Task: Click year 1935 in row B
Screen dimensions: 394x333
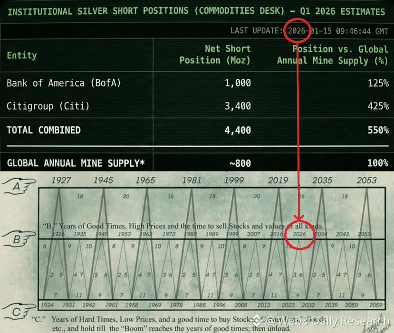Action: [80, 234]
